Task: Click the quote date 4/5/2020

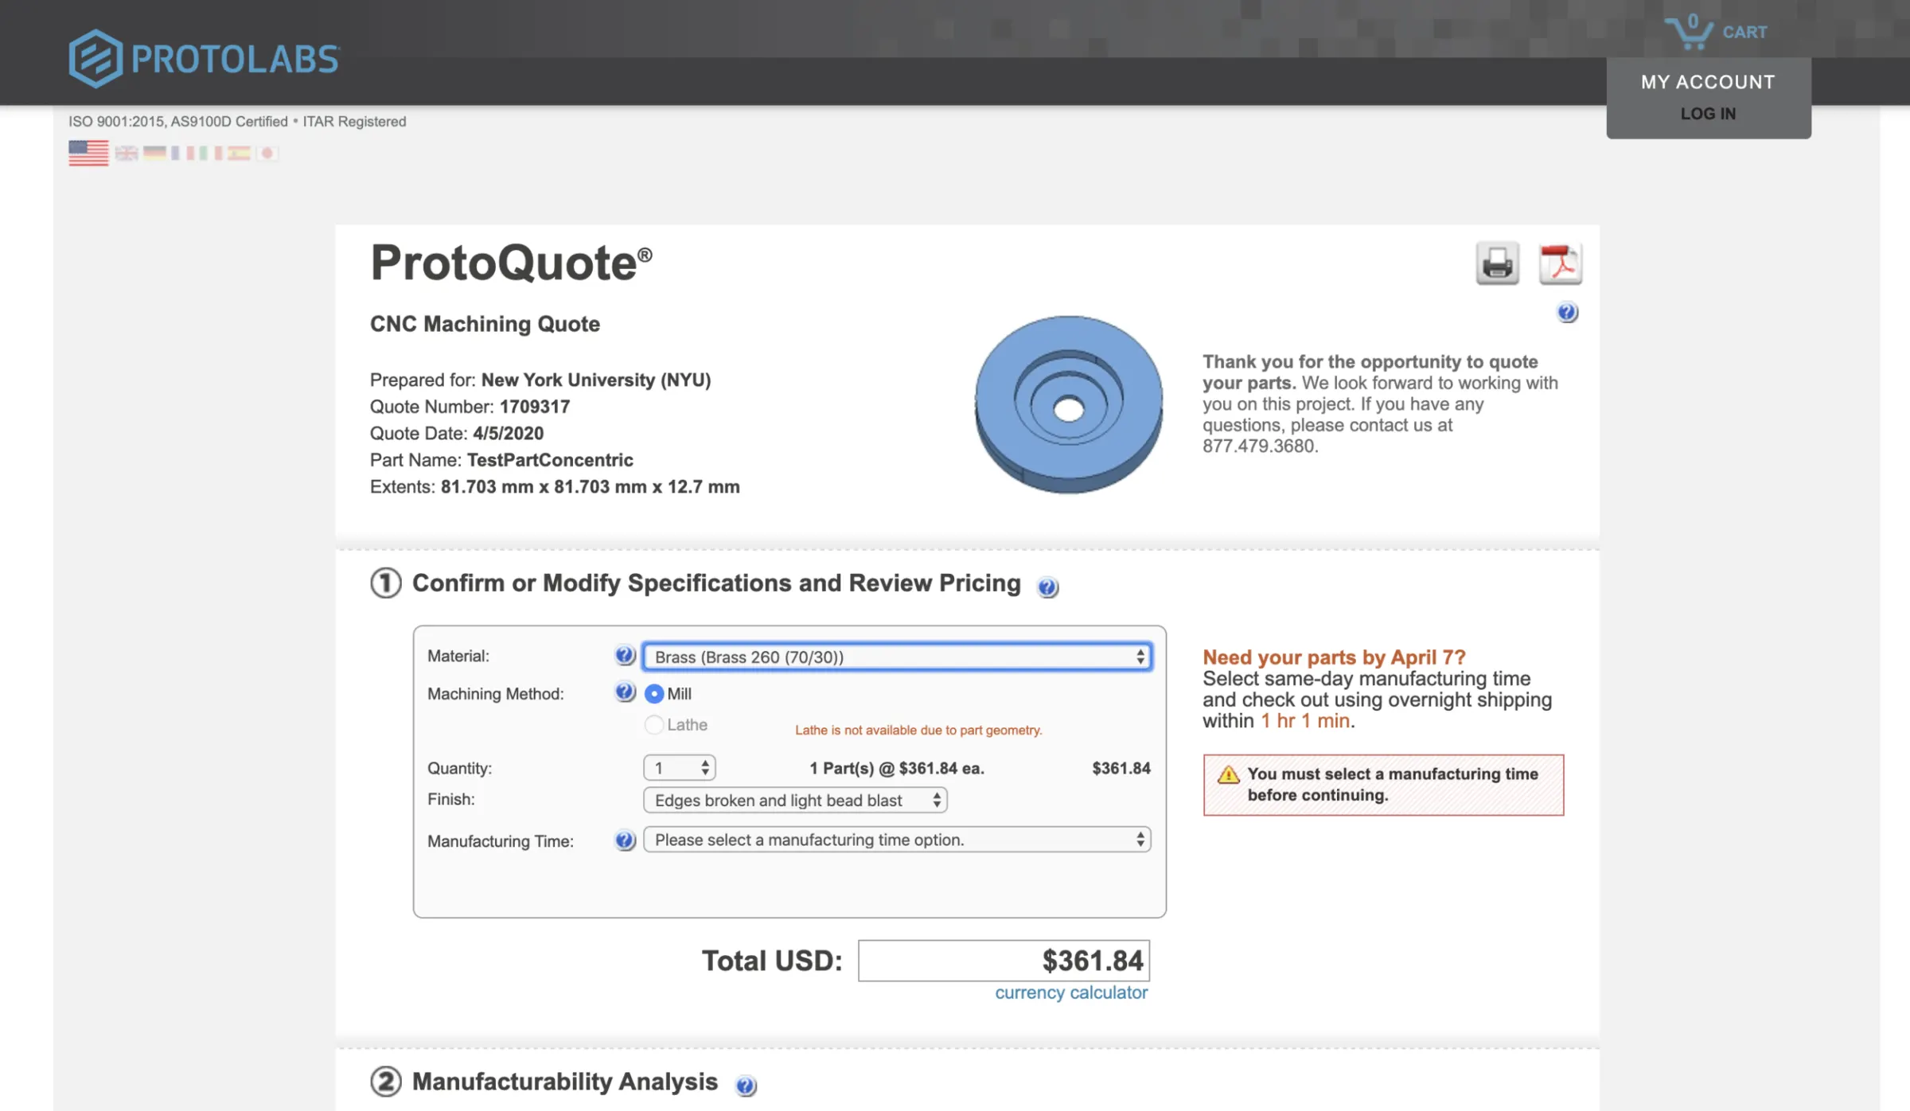Action: (508, 433)
